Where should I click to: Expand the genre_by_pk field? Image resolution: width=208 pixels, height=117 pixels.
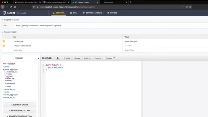click(x=3, y=89)
